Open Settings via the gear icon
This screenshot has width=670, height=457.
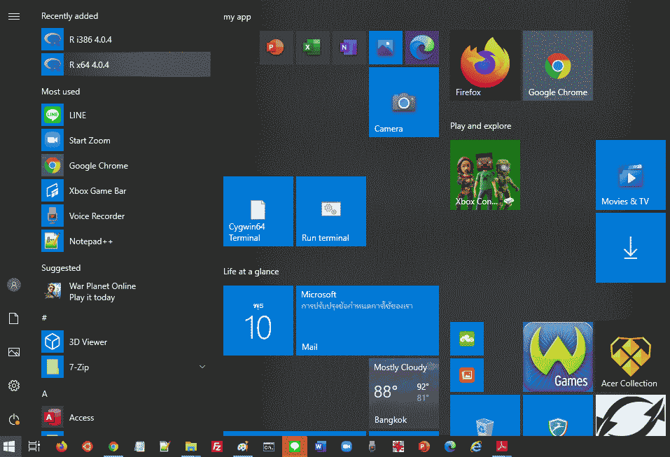coord(14,386)
